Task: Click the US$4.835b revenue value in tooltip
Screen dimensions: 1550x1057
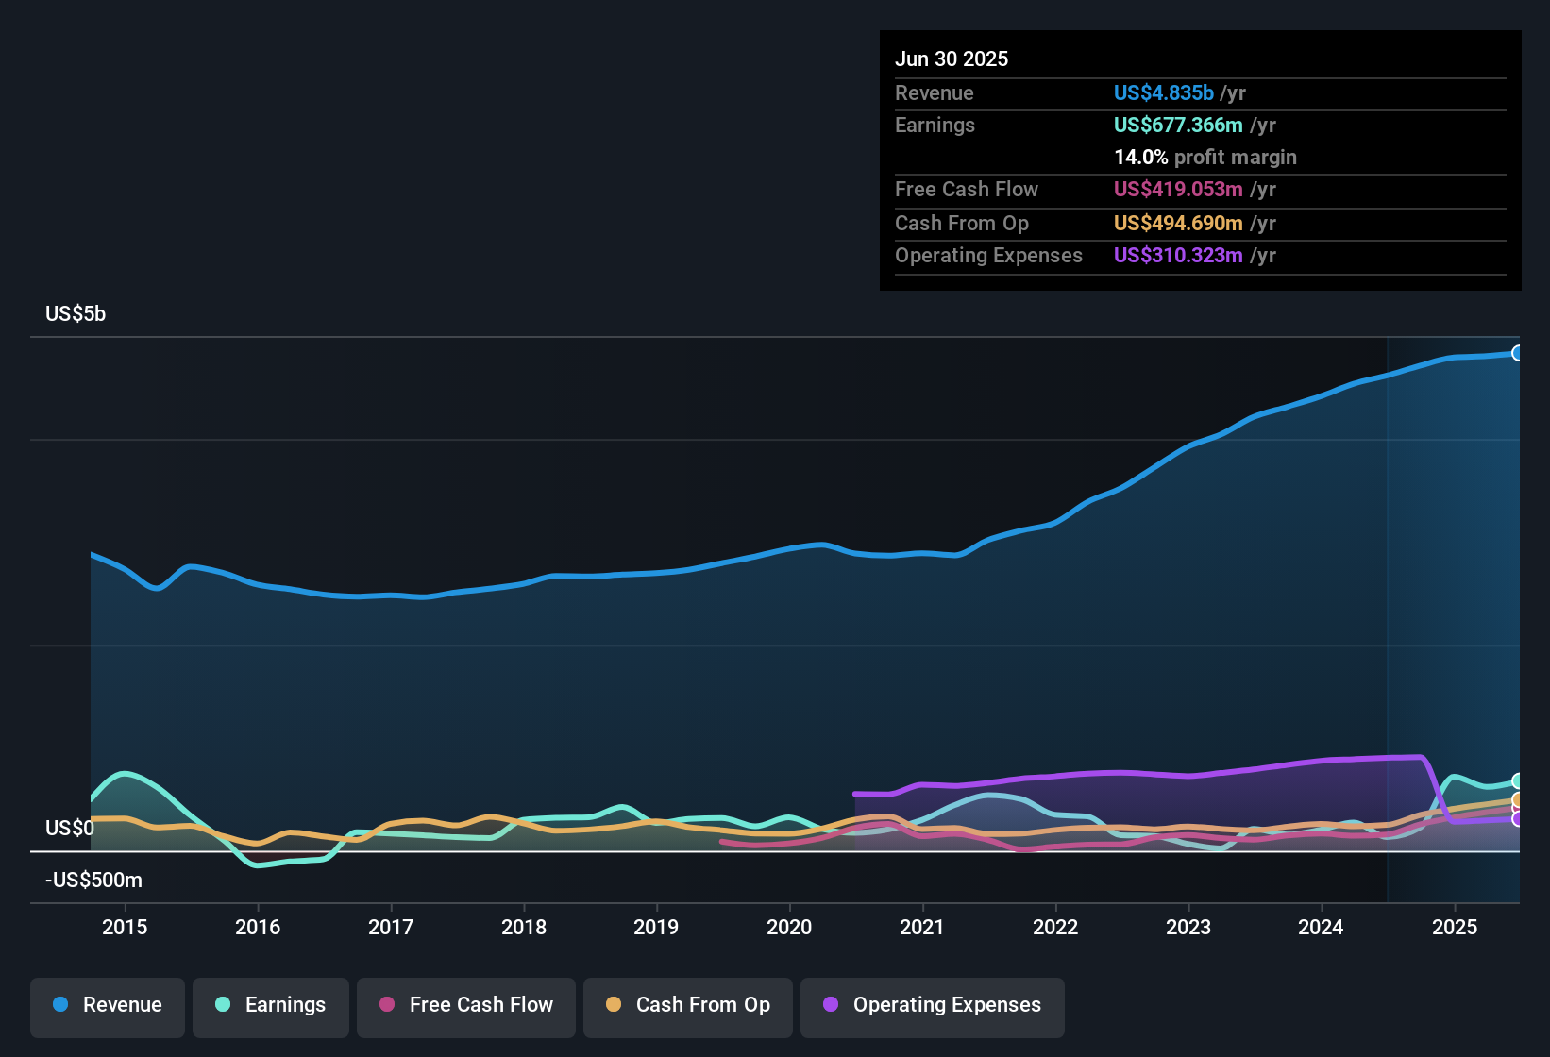Action: (x=1163, y=93)
